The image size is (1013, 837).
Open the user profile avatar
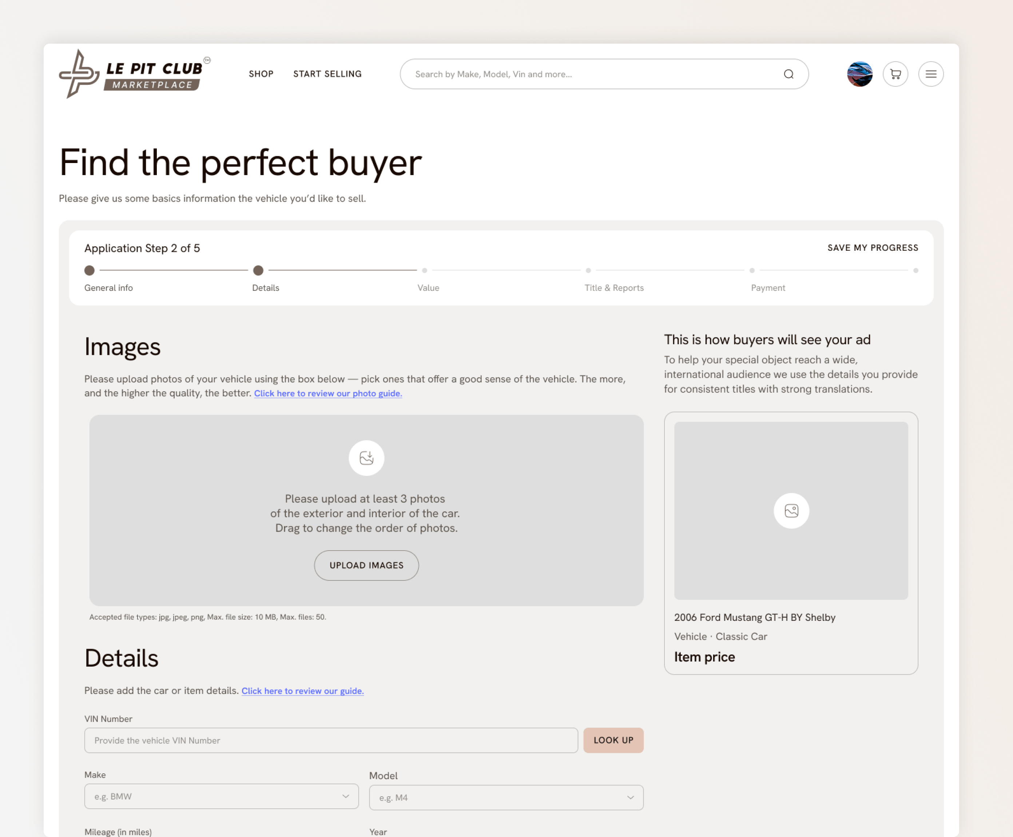pyautogui.click(x=860, y=74)
